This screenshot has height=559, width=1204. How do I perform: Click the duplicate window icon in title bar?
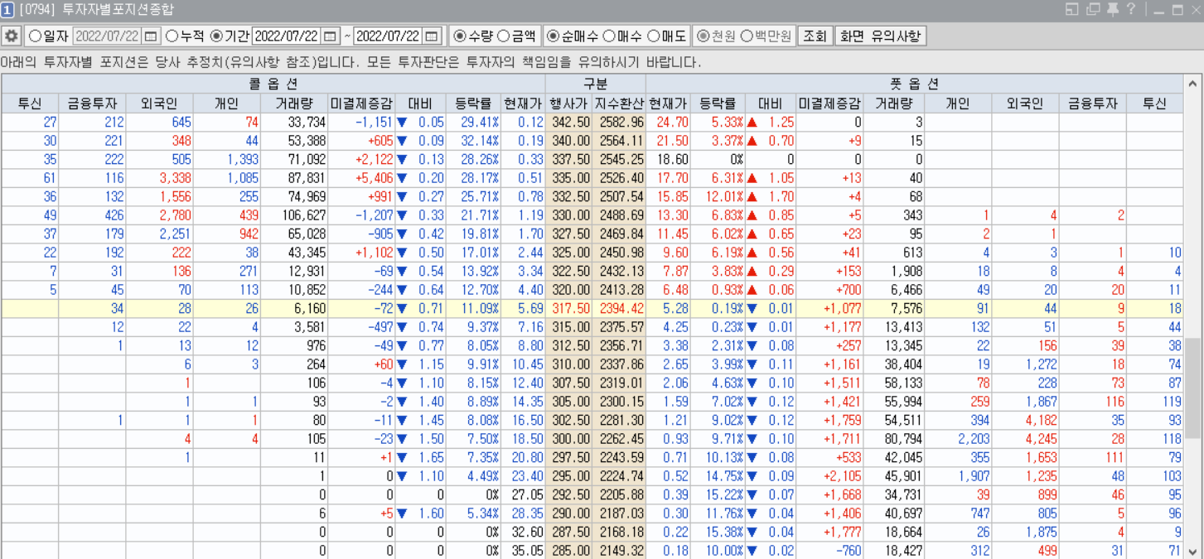tap(1093, 9)
